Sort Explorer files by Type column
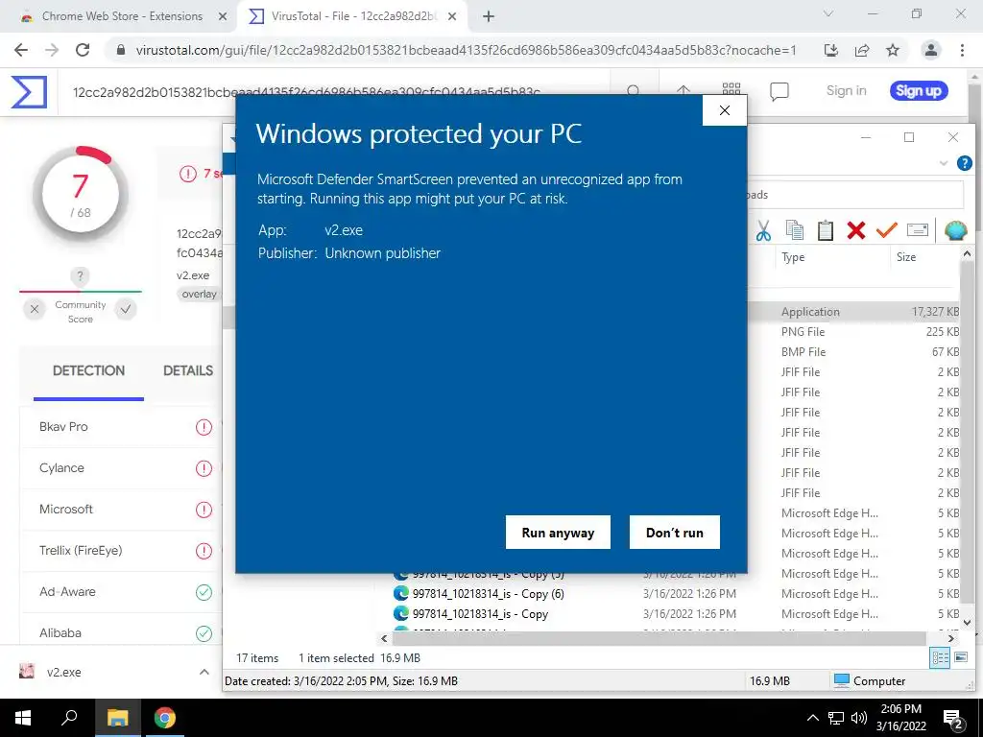The height and width of the screenshot is (737, 983). [x=793, y=257]
